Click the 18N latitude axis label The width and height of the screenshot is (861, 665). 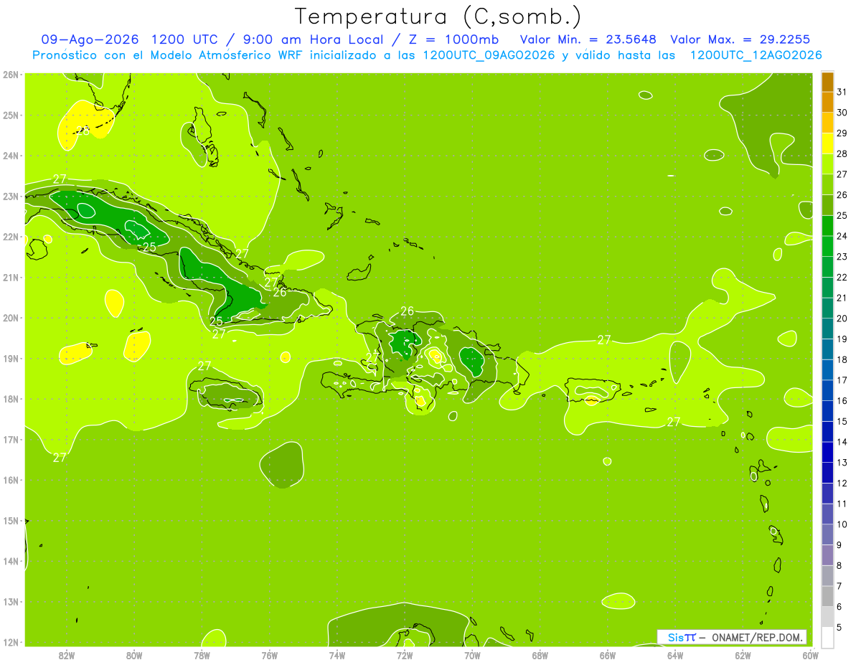[11, 399]
